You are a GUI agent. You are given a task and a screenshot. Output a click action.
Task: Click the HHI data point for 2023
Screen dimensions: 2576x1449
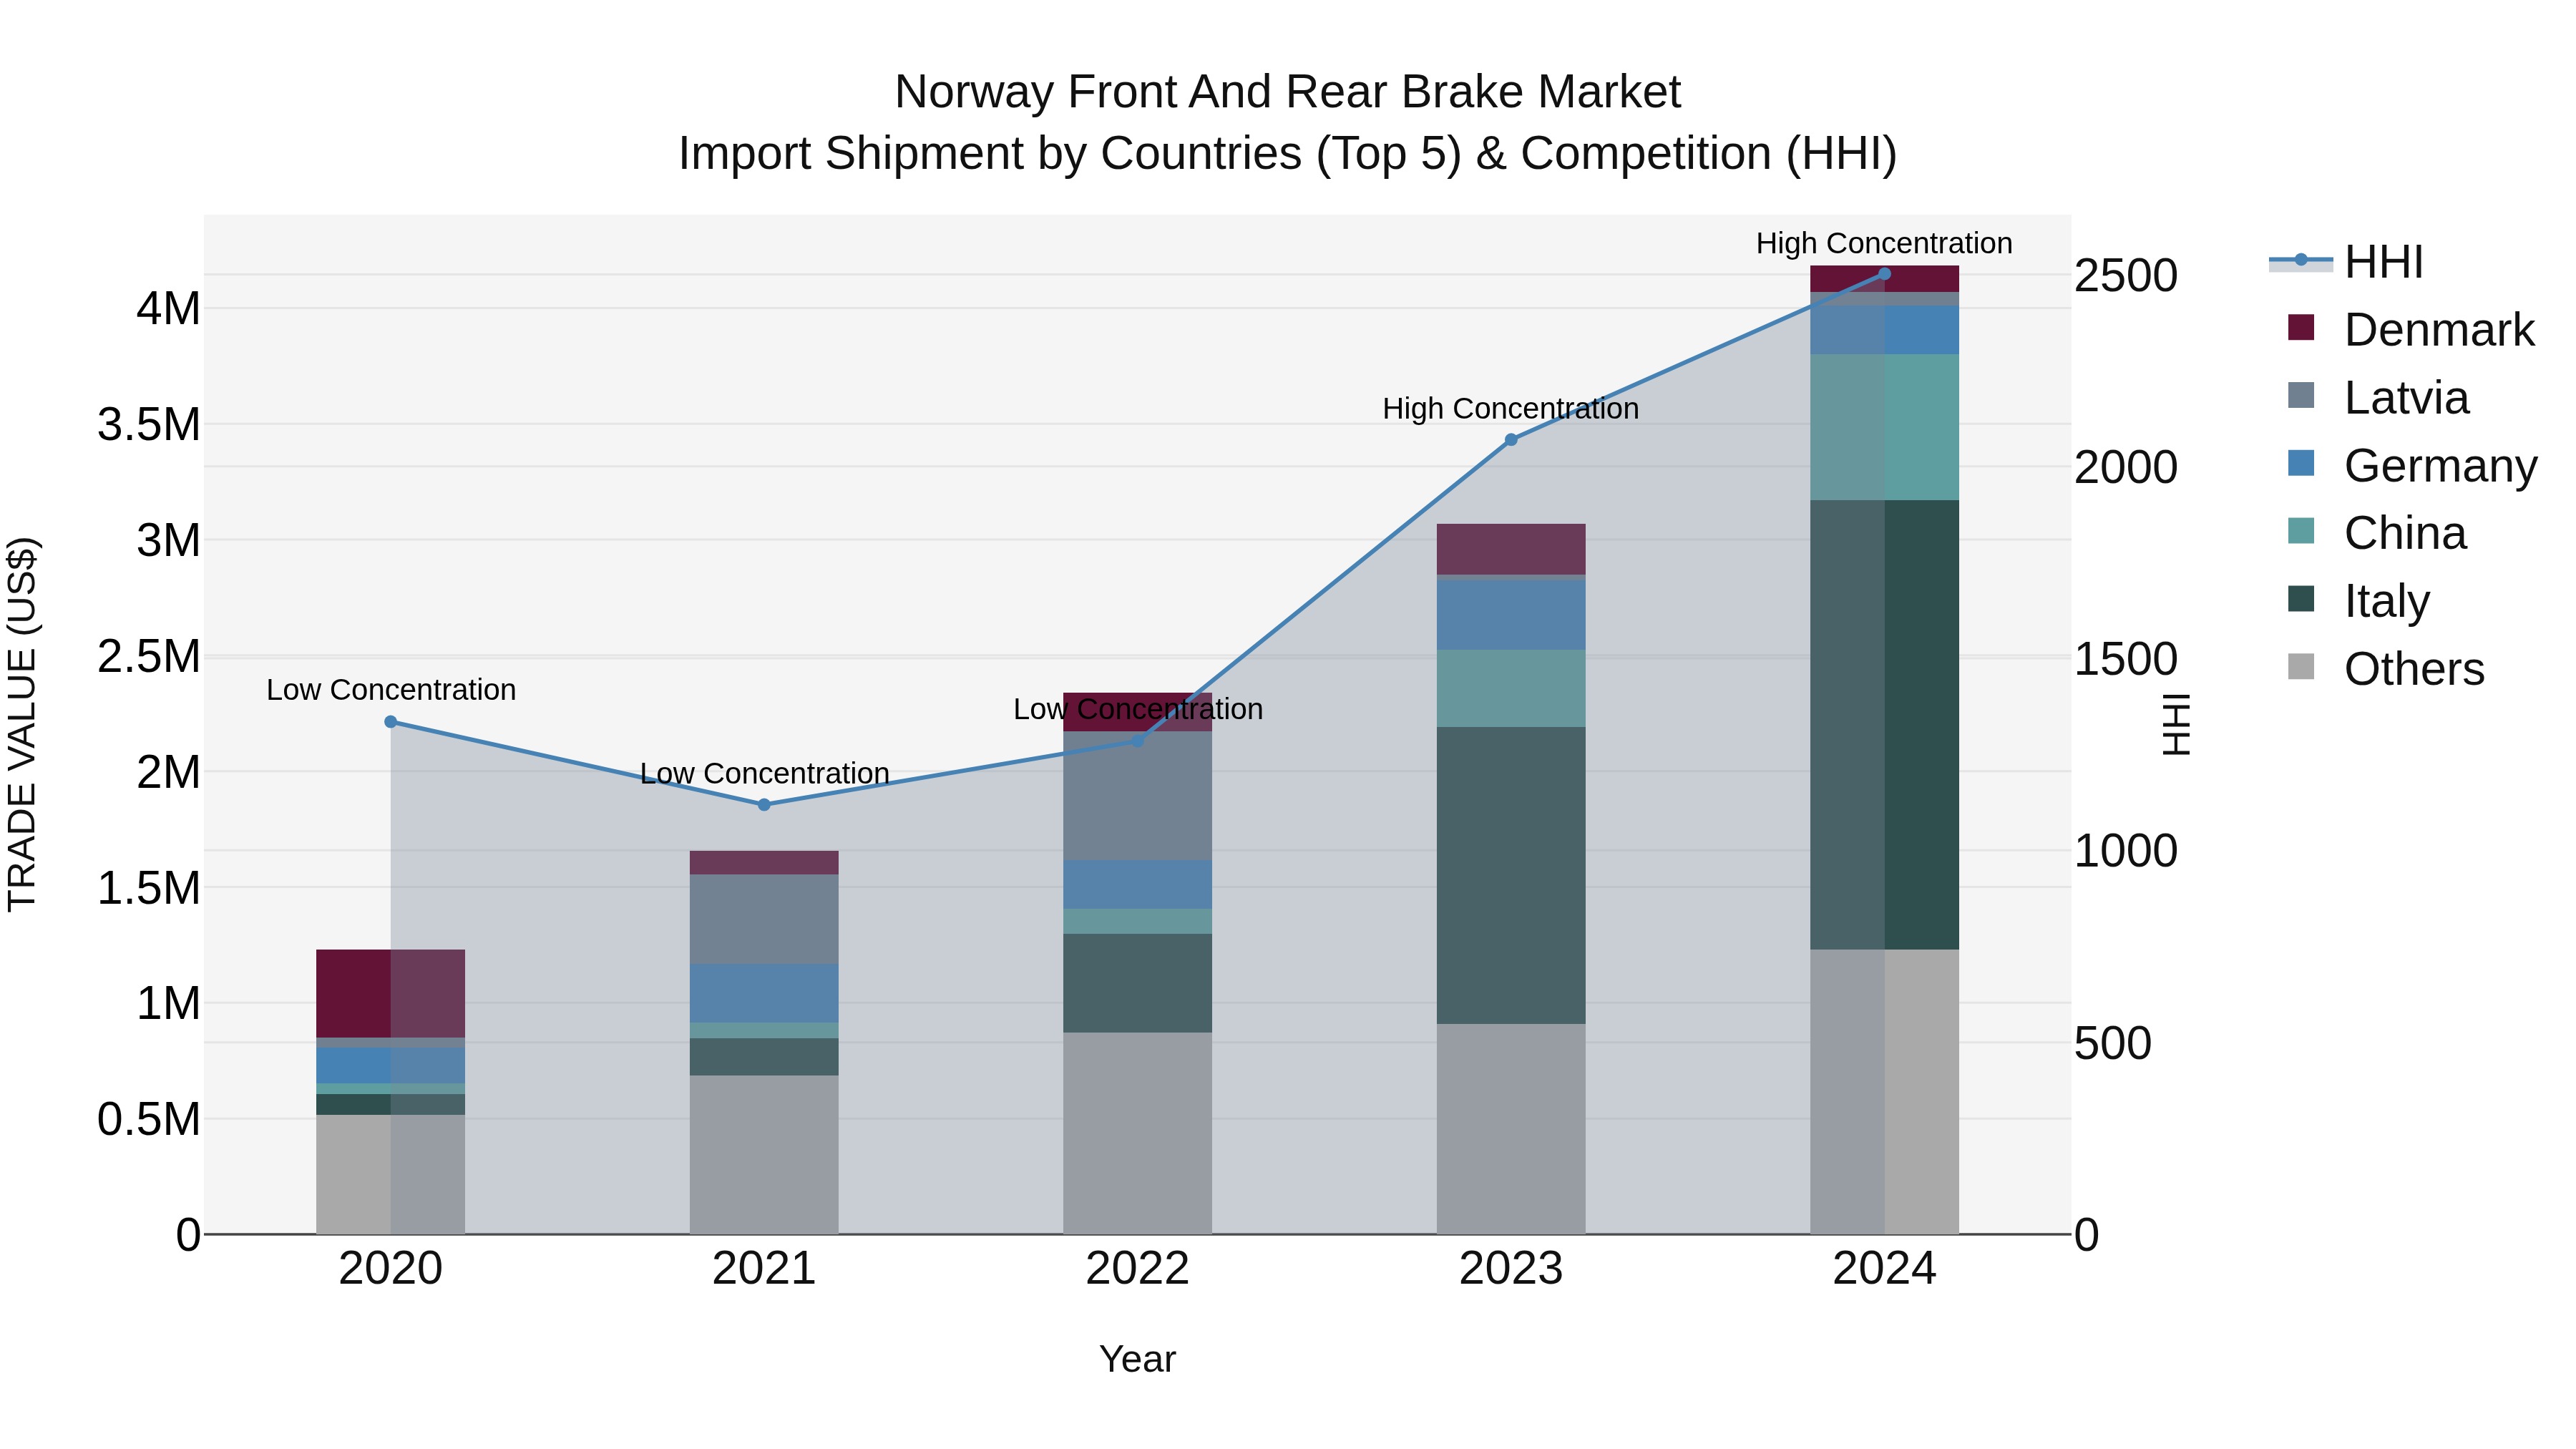[x=1511, y=440]
